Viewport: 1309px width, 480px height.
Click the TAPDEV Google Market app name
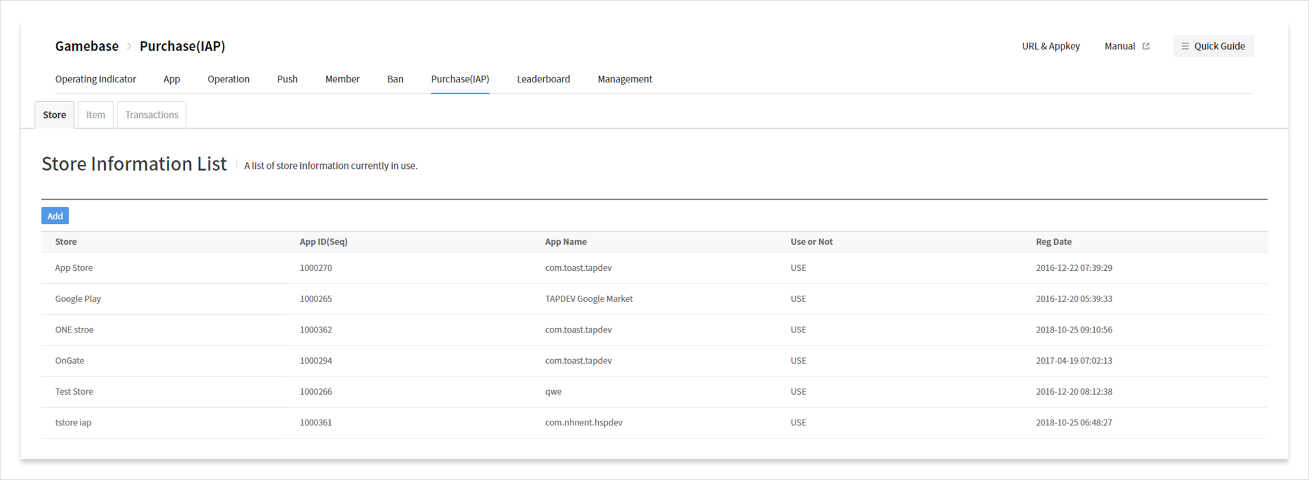click(589, 299)
